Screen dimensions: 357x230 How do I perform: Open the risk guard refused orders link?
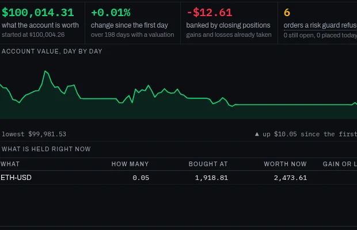320,25
